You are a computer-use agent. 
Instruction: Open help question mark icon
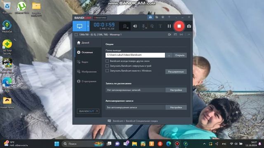(169, 17)
